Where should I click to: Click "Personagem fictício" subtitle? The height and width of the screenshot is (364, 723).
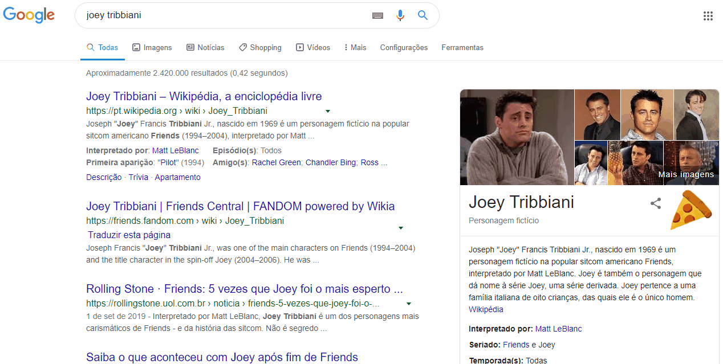click(x=503, y=220)
